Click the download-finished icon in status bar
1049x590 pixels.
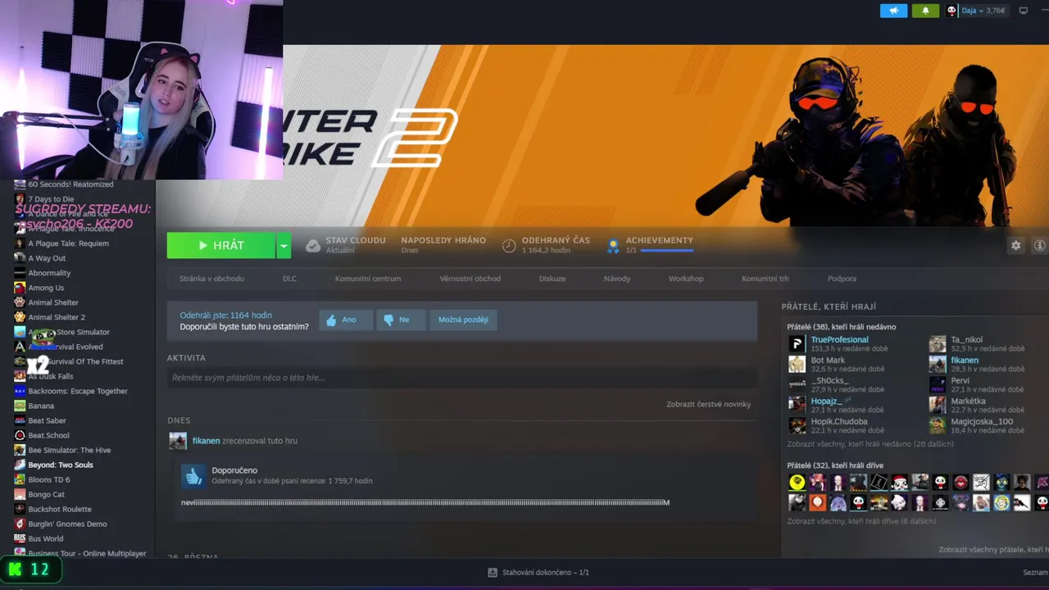click(x=492, y=572)
